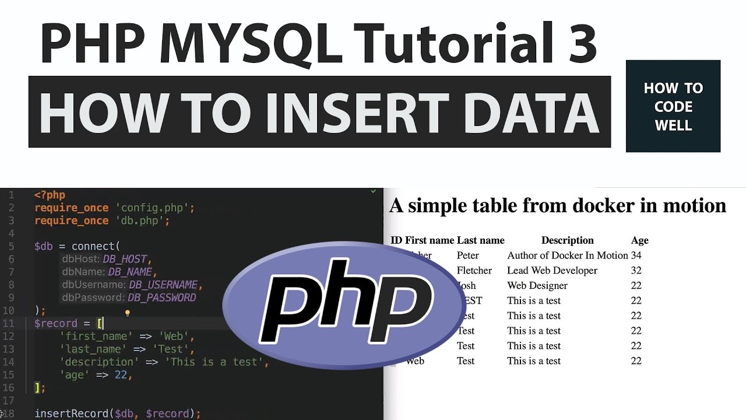The image size is (746, 420).
Task: Click the lightbulb intention icon in the editor
Action: pos(127,313)
